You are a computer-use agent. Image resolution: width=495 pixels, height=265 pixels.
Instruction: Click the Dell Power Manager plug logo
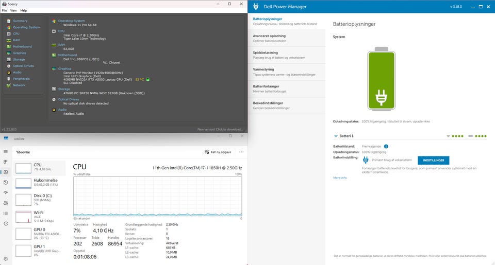(x=256, y=6)
